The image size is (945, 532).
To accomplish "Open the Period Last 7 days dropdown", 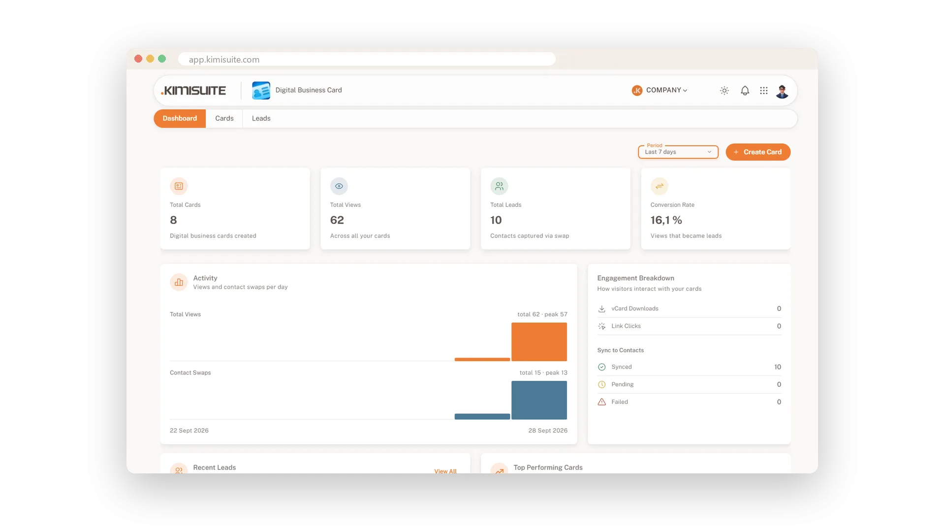I will click(x=678, y=152).
